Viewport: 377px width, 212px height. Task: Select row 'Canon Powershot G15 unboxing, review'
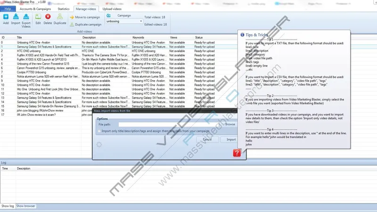point(118,68)
